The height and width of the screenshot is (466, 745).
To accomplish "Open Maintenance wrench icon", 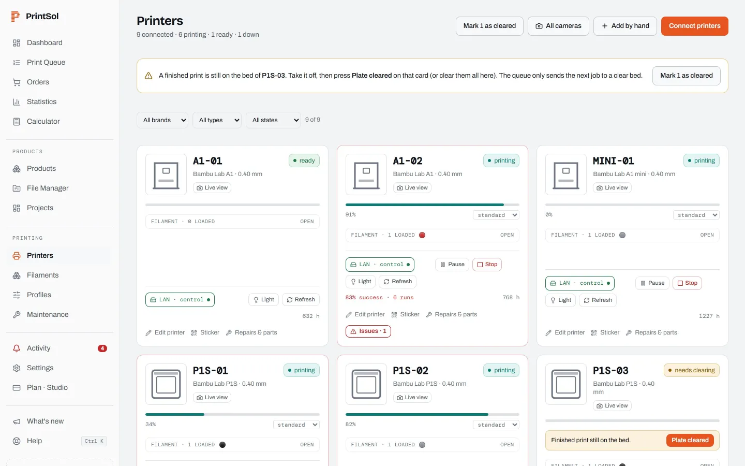I will [17, 315].
